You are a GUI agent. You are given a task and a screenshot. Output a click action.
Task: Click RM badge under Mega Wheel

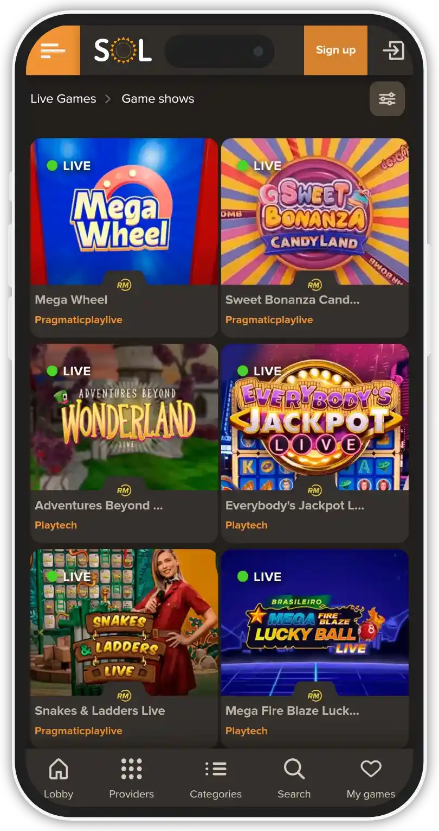(124, 285)
